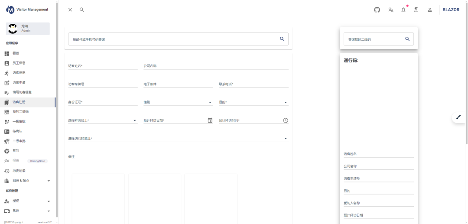Click the 备注 notes field
The image size is (468, 224).
coord(178,158)
